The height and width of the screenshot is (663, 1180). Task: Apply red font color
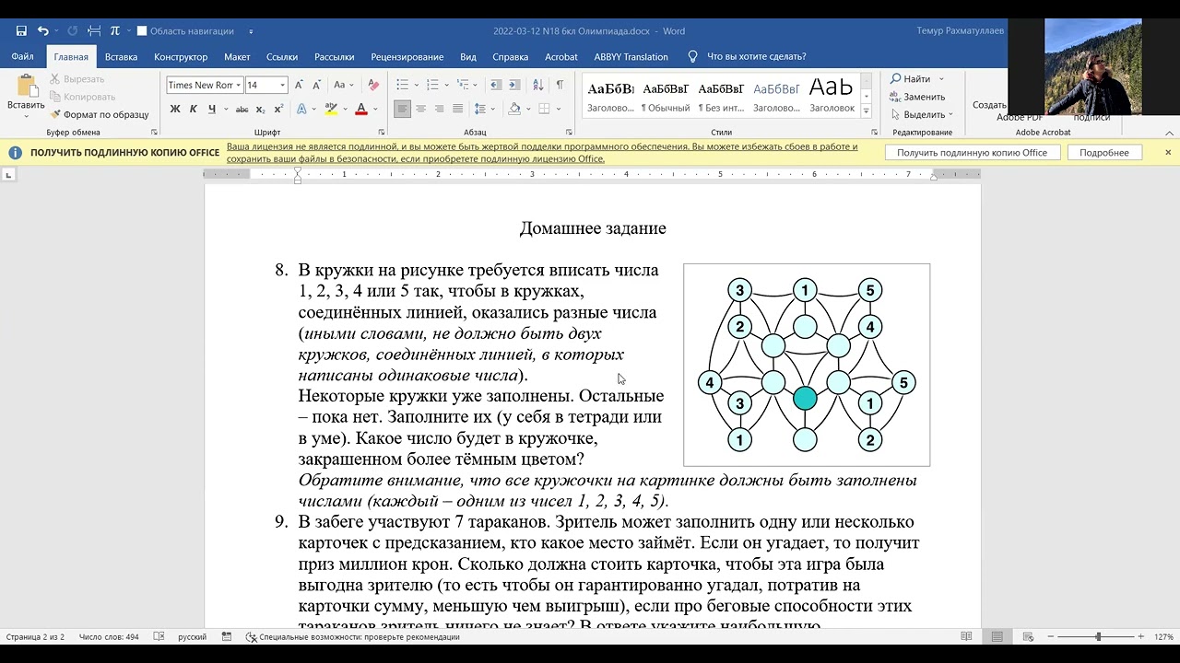[360, 109]
